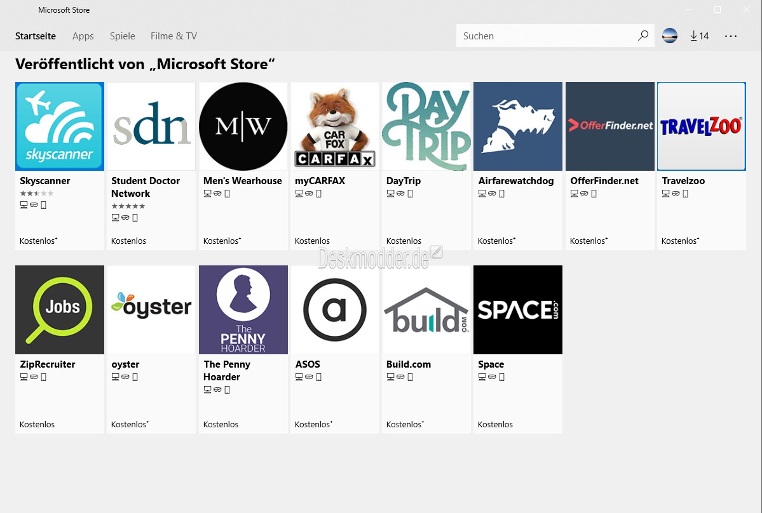This screenshot has width=762, height=513.
Task: Open the sdn Student Doctor Network logo
Action: pyautogui.click(x=151, y=126)
